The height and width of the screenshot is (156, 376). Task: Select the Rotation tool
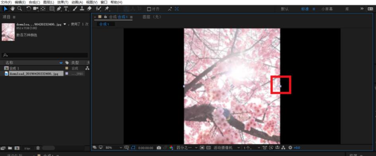[x=29, y=9]
